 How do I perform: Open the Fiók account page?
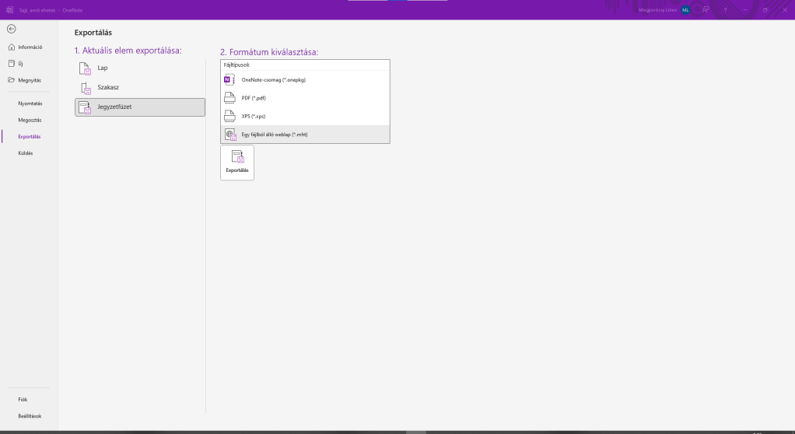click(x=23, y=399)
